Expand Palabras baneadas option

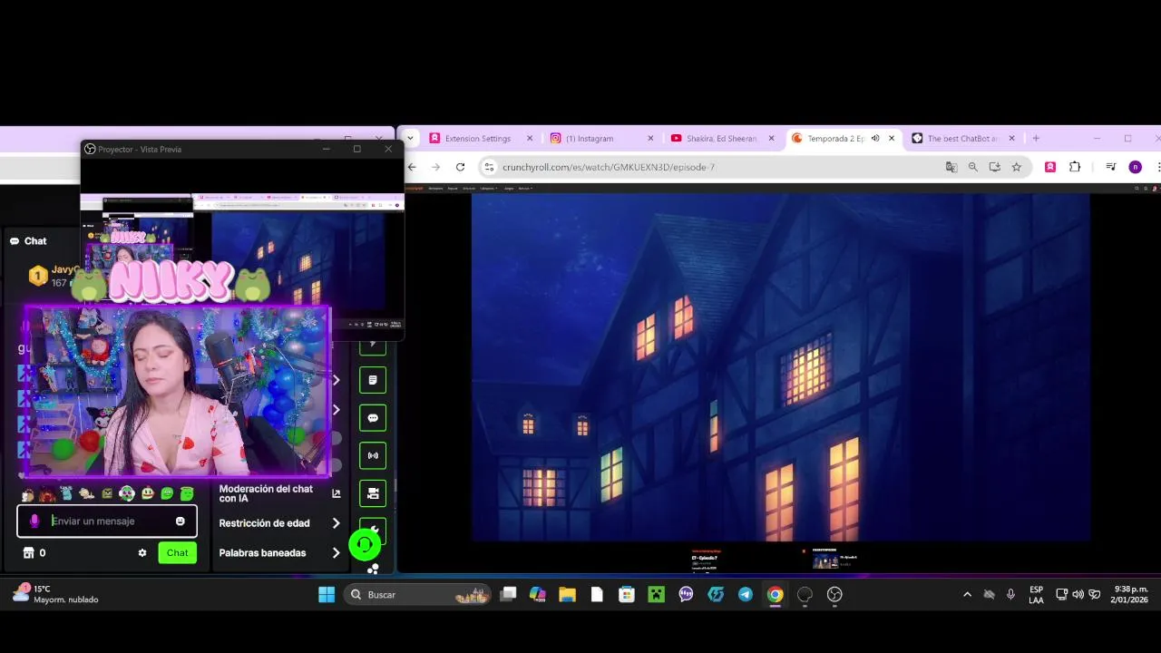[336, 552]
